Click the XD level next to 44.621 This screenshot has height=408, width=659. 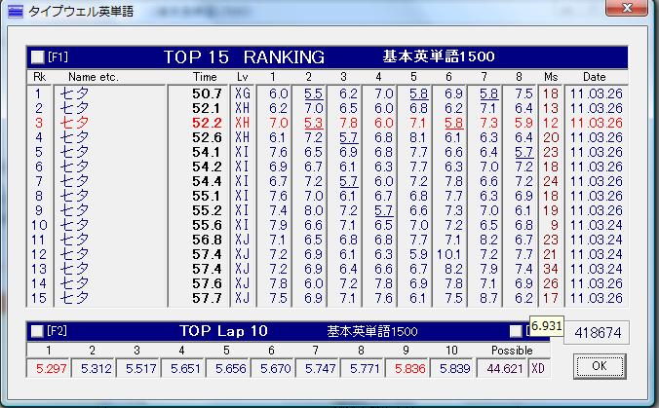click(538, 368)
